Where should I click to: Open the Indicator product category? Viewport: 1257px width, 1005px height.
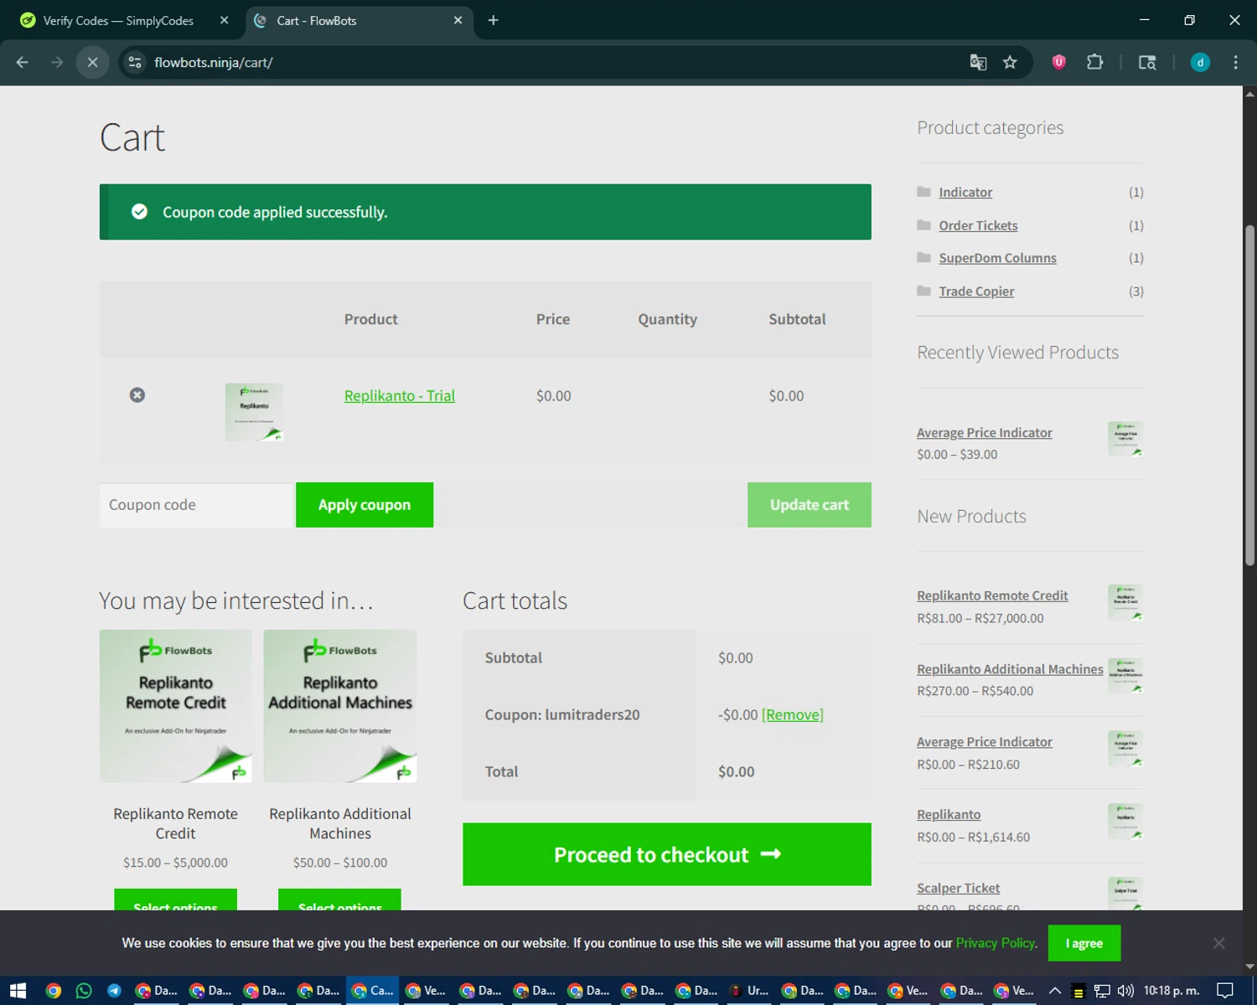pos(965,192)
